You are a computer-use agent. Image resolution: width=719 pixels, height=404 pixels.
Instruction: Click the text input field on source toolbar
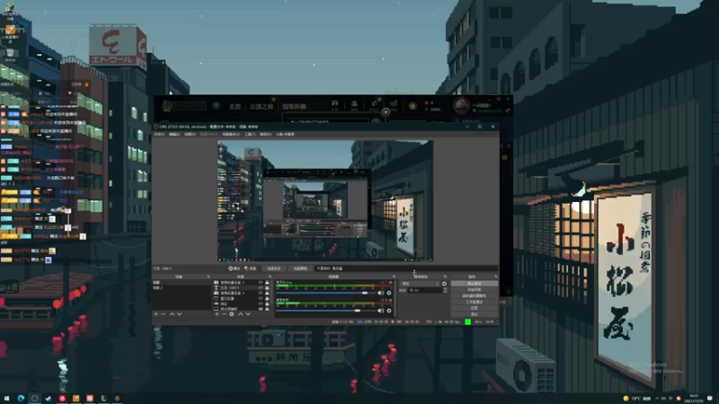click(406, 268)
